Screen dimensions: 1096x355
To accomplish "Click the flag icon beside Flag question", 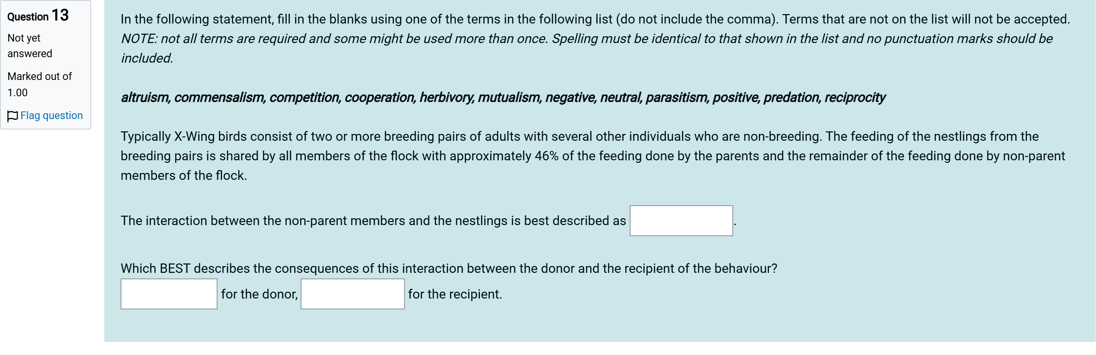I will click(x=13, y=116).
